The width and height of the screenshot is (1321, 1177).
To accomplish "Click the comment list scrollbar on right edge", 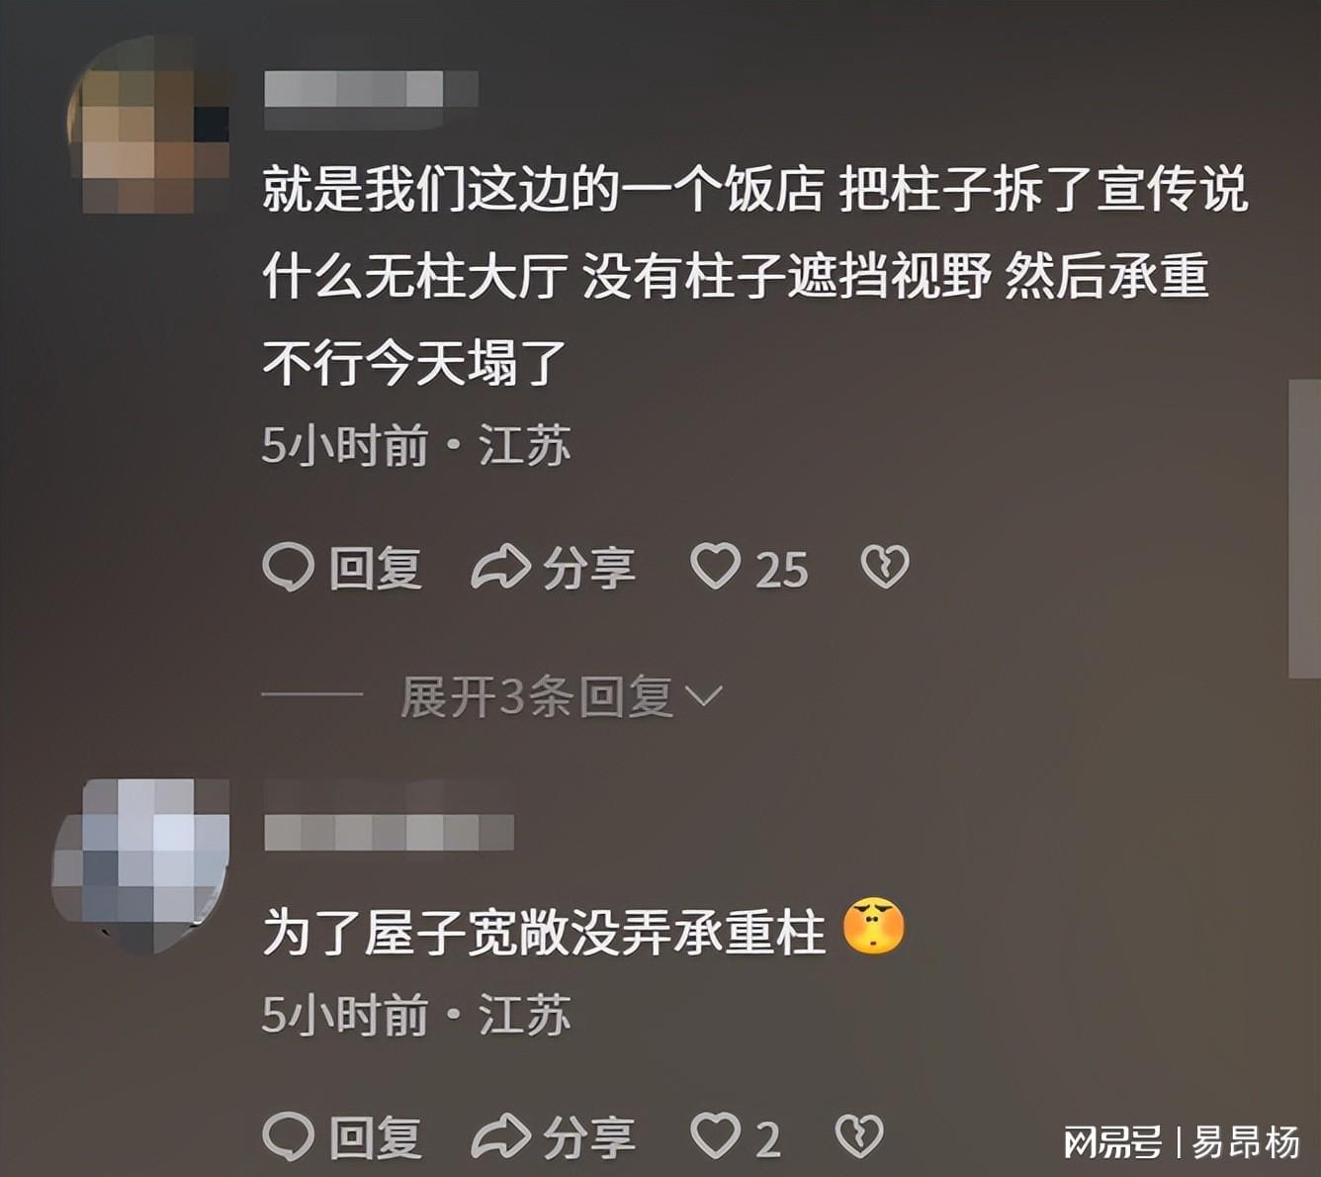I will 1304,528.
